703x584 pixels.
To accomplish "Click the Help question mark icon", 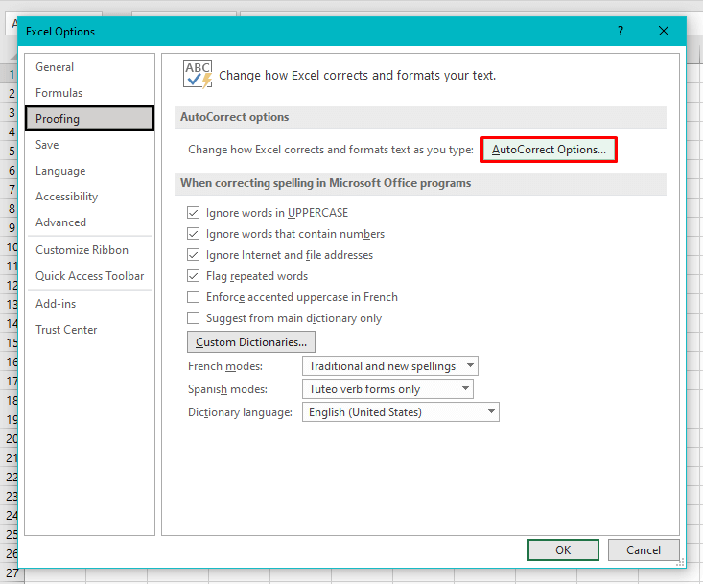I will (x=621, y=31).
